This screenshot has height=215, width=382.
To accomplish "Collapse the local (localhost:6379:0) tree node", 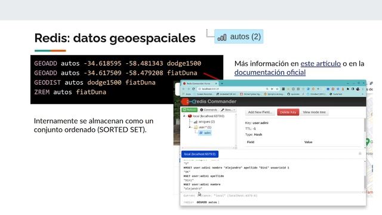I will (x=184, y=116).
